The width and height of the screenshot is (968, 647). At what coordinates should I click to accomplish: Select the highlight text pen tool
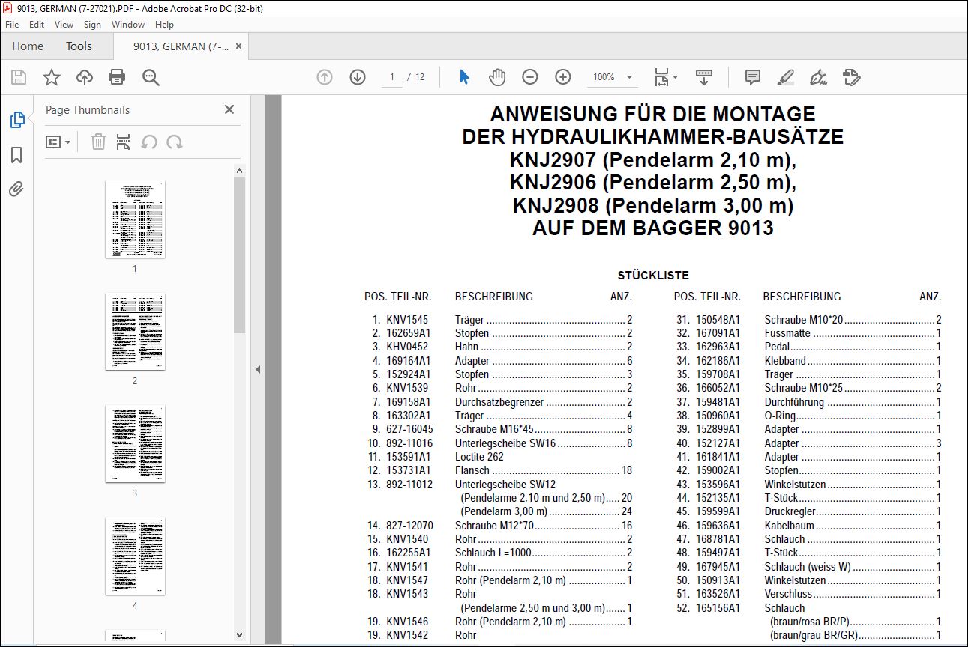[x=786, y=77]
